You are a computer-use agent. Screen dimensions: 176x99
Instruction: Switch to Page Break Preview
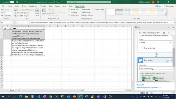coord(152,93)
